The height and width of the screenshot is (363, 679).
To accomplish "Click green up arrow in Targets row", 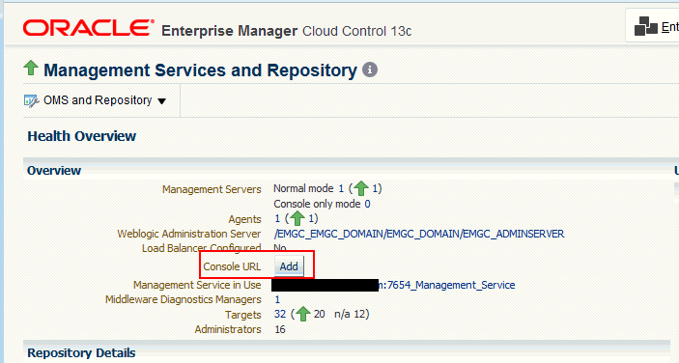I will tap(302, 314).
